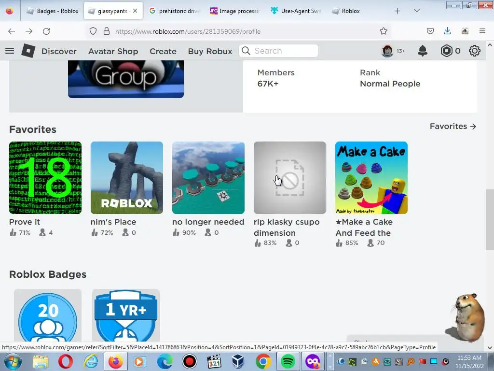Launch Internet Explorer from the taskbar
Screen dimensions: 494x371
pos(91,361)
